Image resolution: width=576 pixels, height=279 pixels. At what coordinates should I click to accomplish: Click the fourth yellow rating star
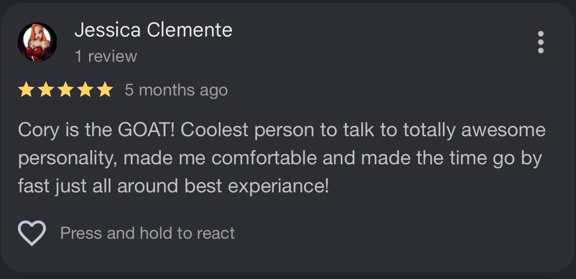85,89
